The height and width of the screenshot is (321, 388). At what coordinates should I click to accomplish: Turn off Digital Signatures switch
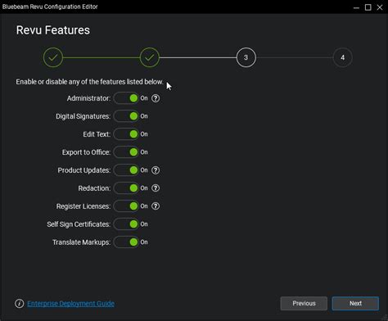click(126, 116)
